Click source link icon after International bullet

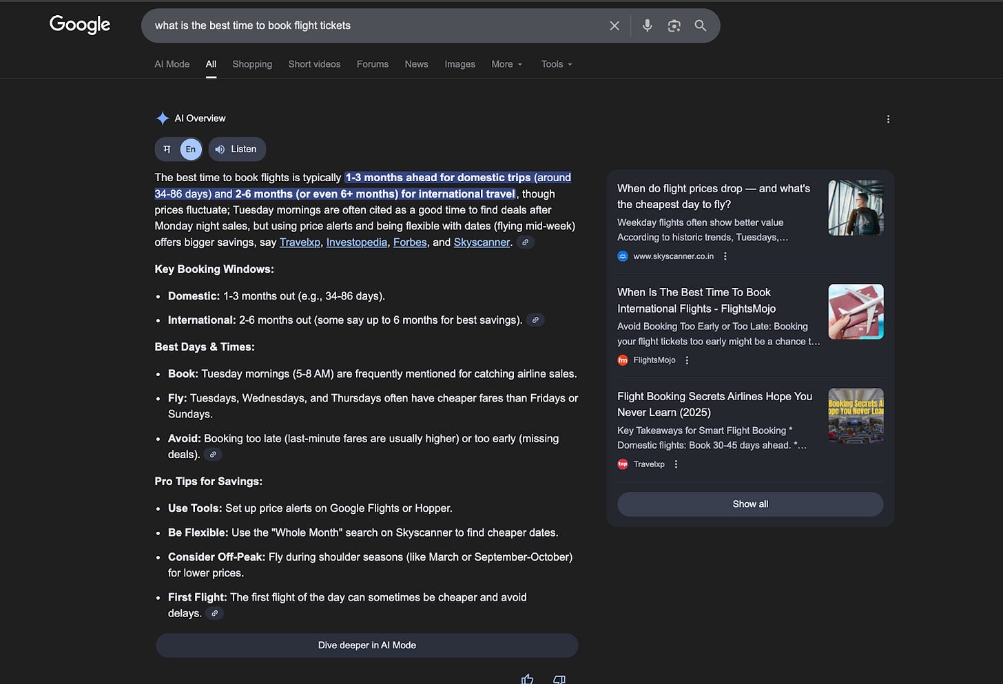pyautogui.click(x=535, y=320)
